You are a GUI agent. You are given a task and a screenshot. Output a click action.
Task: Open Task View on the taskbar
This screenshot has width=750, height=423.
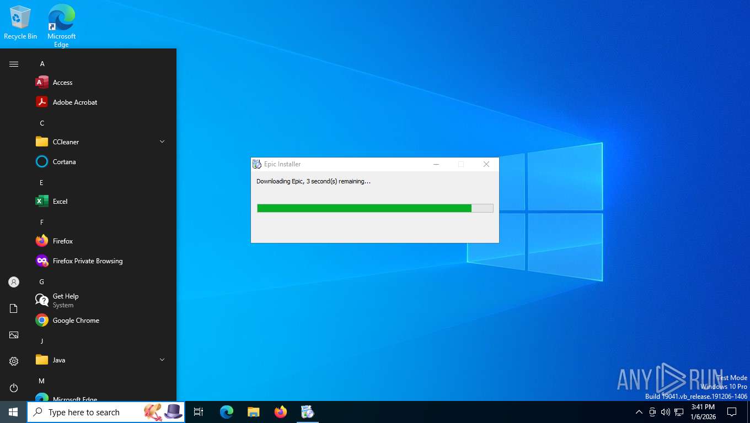199,412
